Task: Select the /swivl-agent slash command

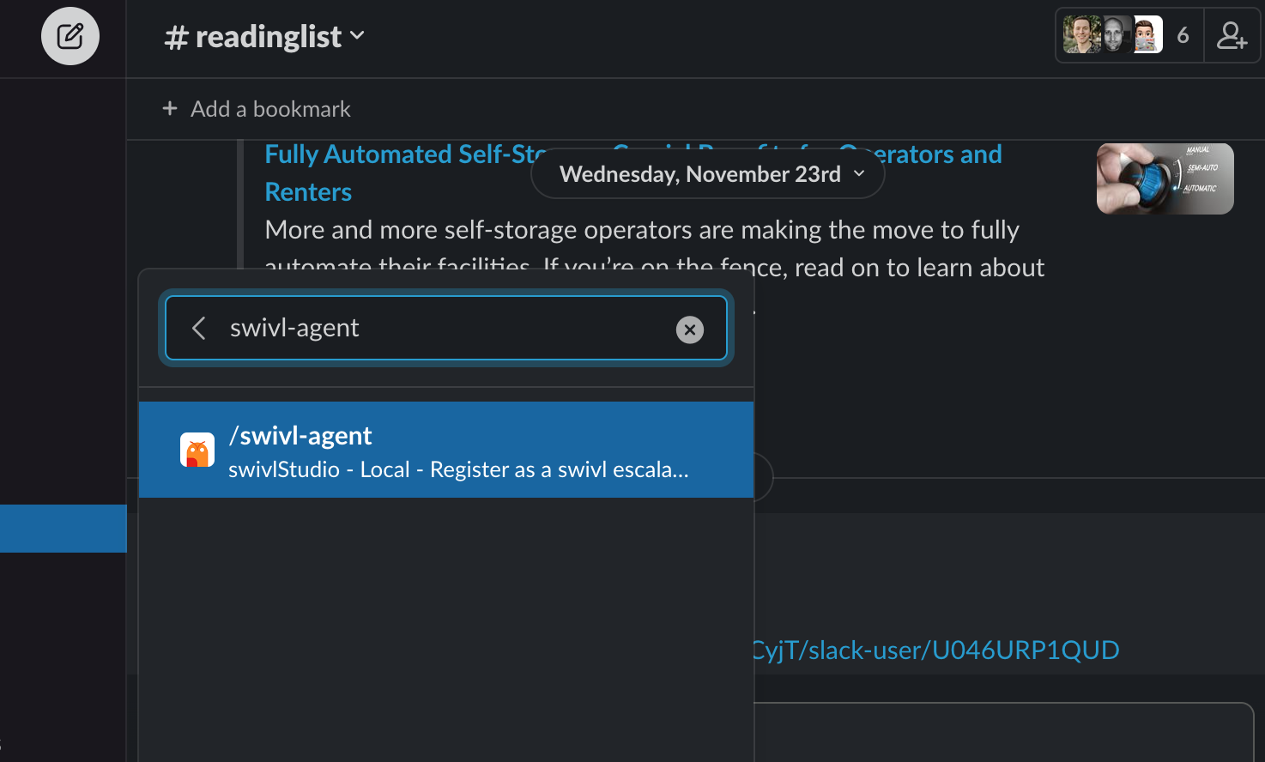Action: coord(446,450)
